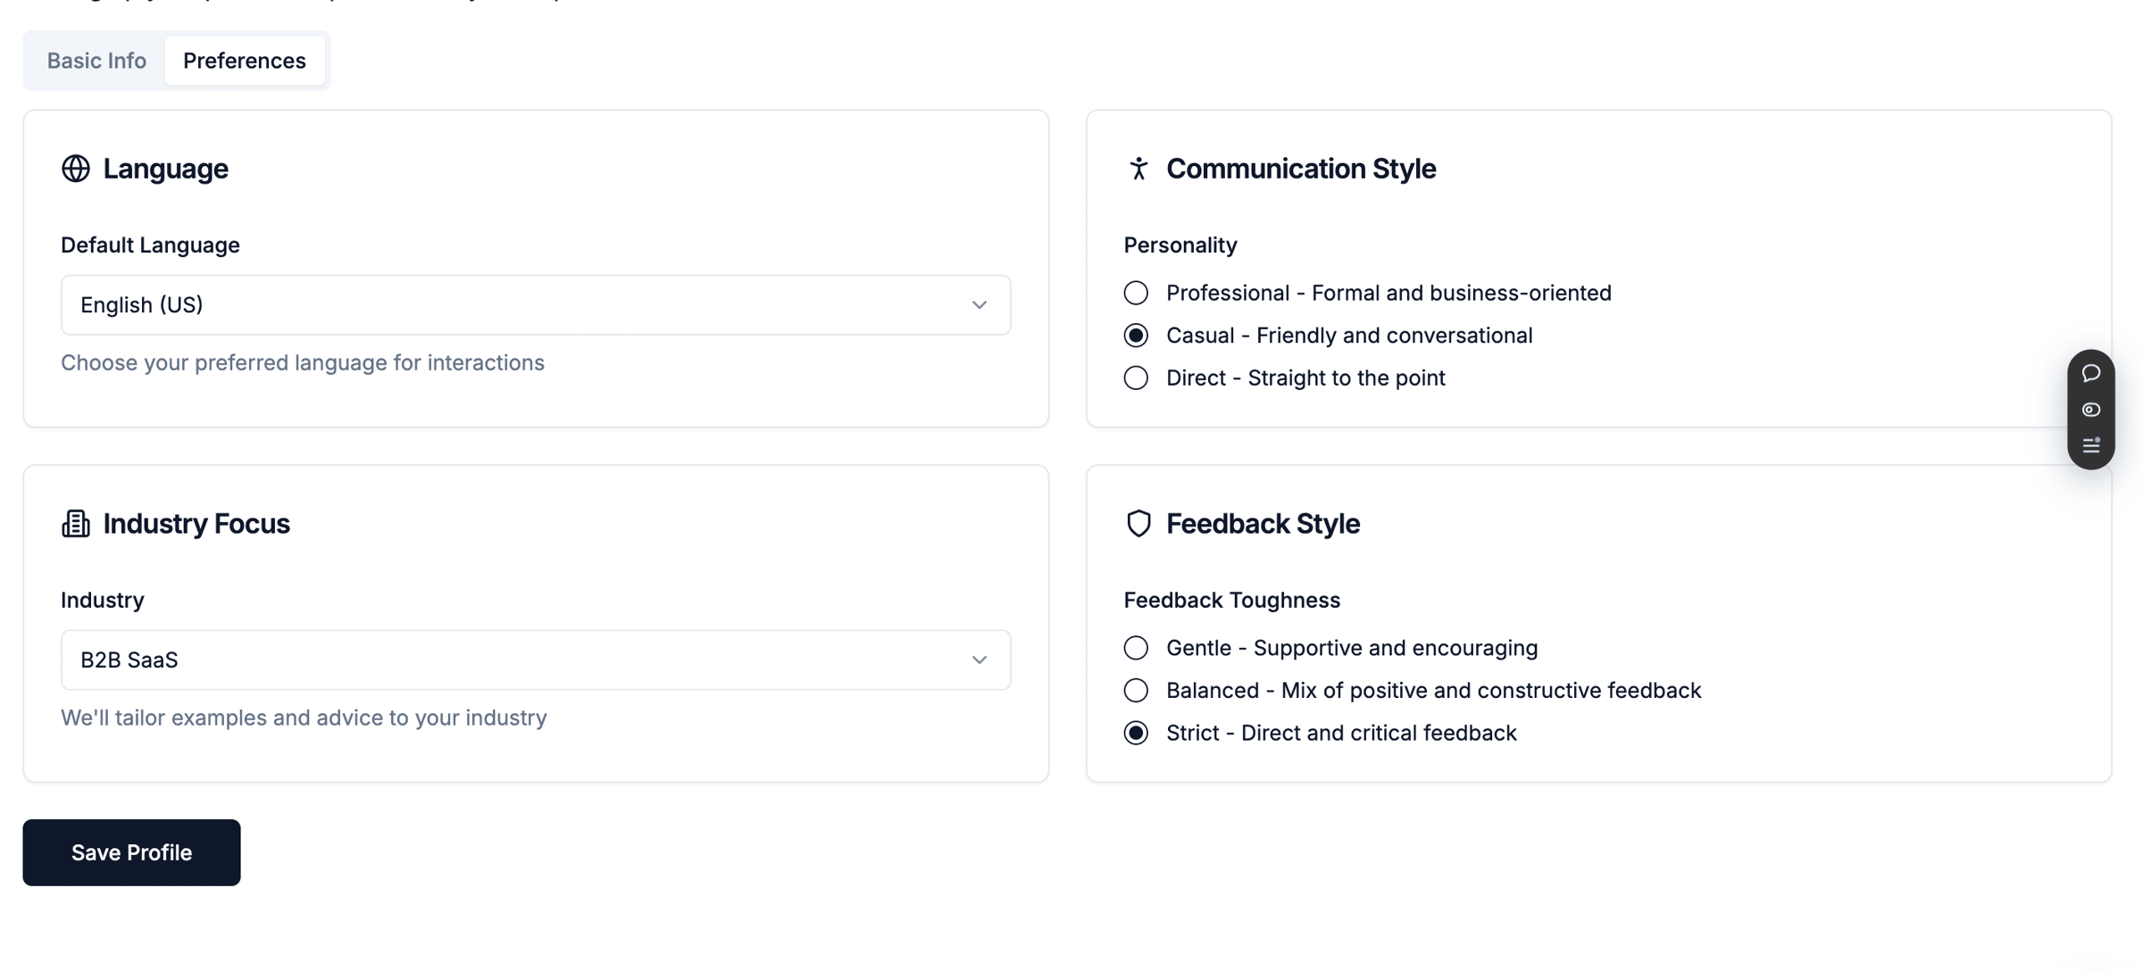Open the chat bubble in floating widget
2143x971 pixels.
tap(2091, 373)
